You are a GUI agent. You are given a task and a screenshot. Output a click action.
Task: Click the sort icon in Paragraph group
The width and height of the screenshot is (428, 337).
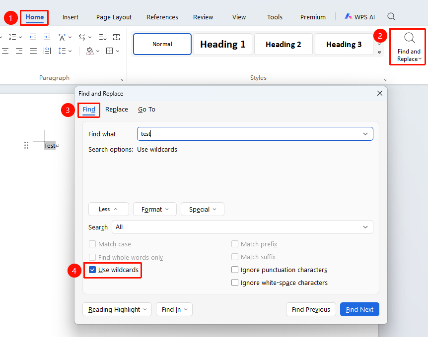tap(103, 37)
